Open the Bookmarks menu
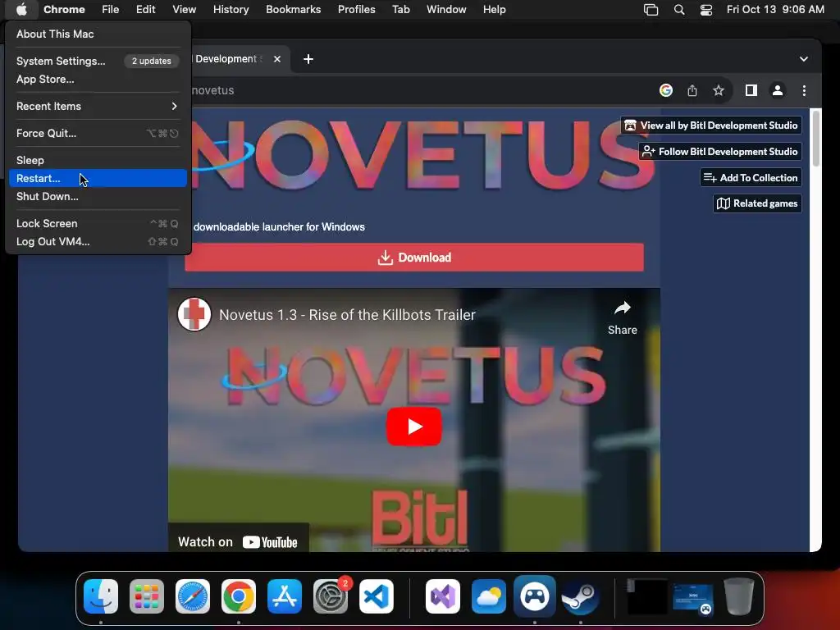 pyautogui.click(x=293, y=9)
